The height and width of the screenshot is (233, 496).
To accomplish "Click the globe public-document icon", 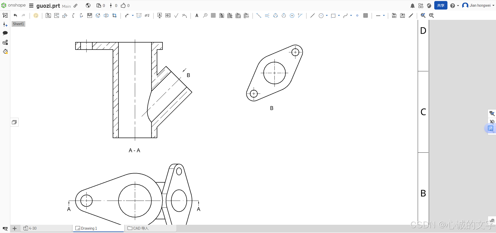I will coord(88,5).
